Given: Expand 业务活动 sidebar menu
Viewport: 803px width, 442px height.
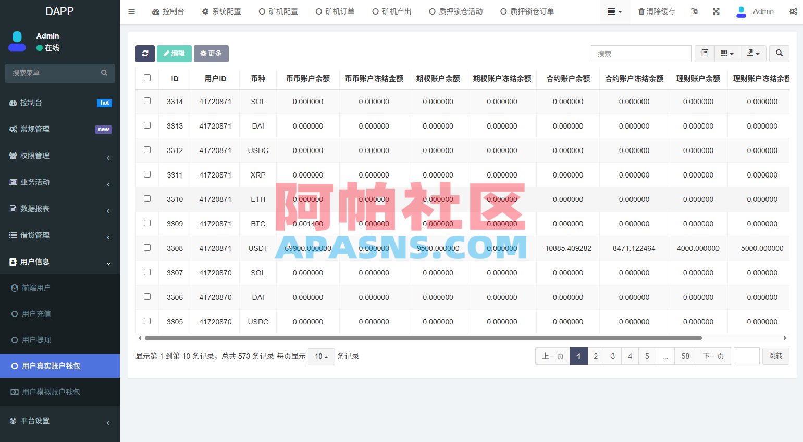Looking at the screenshot, I should click(60, 182).
